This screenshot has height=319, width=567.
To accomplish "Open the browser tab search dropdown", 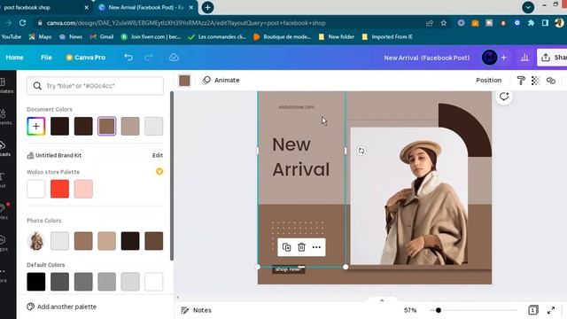I will (x=528, y=7).
